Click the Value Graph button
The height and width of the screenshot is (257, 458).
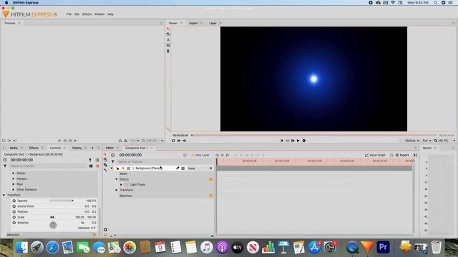pos(375,155)
